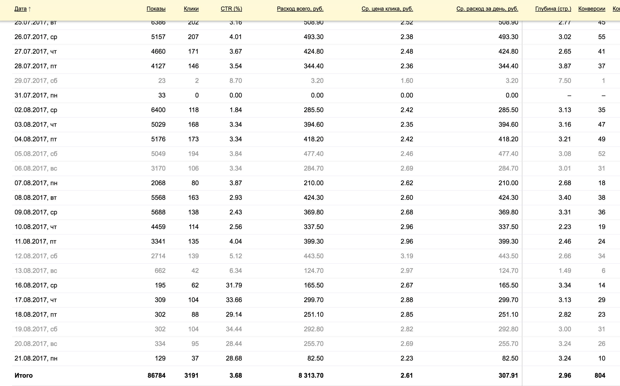Select the 07.08.2017 Monday date cell

36,183
